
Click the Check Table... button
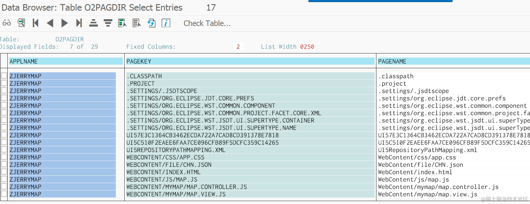(207, 23)
